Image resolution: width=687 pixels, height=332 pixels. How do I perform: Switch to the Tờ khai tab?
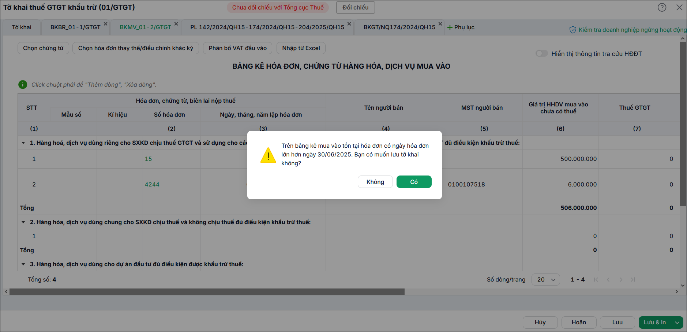tap(22, 27)
